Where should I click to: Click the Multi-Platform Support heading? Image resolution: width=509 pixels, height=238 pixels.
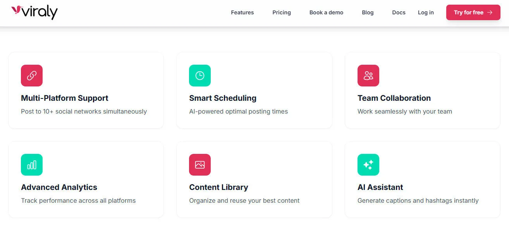tap(64, 98)
